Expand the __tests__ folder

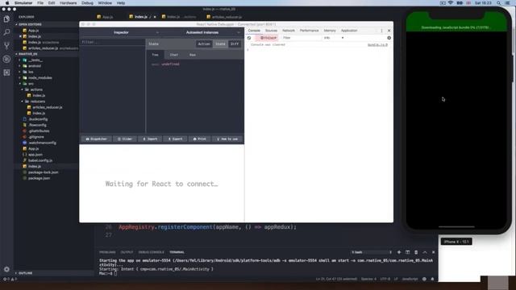(35, 60)
